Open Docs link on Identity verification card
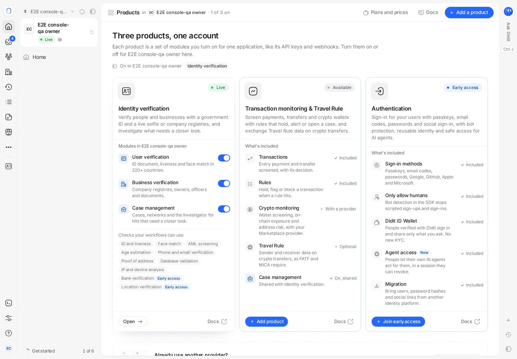Image resolution: width=517 pixels, height=359 pixels. pyautogui.click(x=217, y=322)
